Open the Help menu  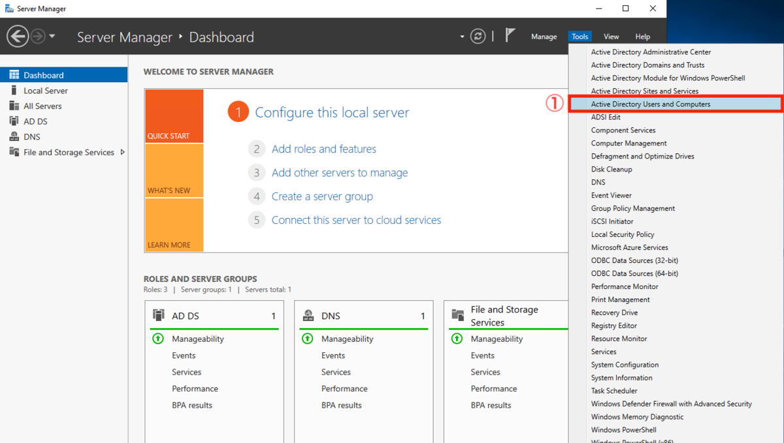pos(643,37)
